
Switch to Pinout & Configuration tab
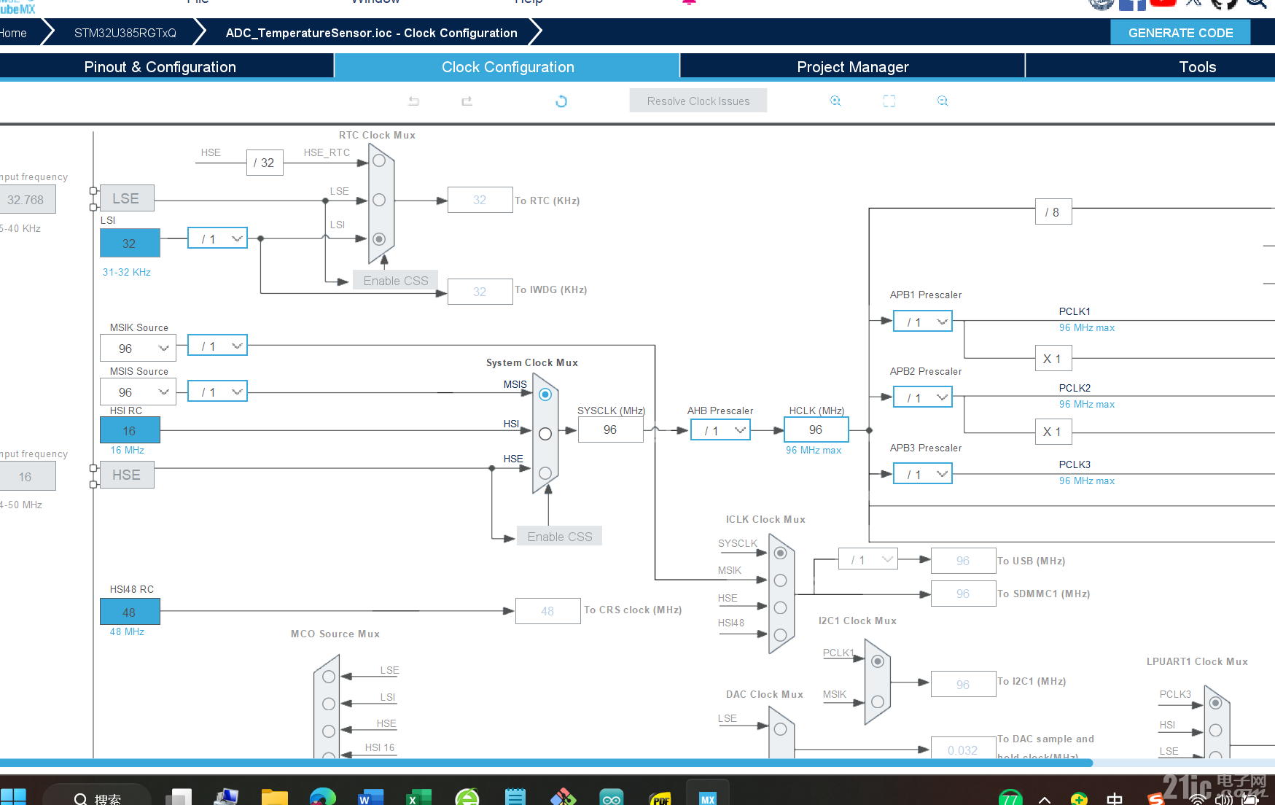pos(166,66)
